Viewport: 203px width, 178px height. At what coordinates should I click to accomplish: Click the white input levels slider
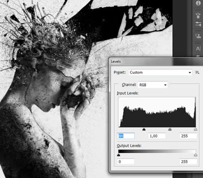pyautogui.click(x=196, y=129)
